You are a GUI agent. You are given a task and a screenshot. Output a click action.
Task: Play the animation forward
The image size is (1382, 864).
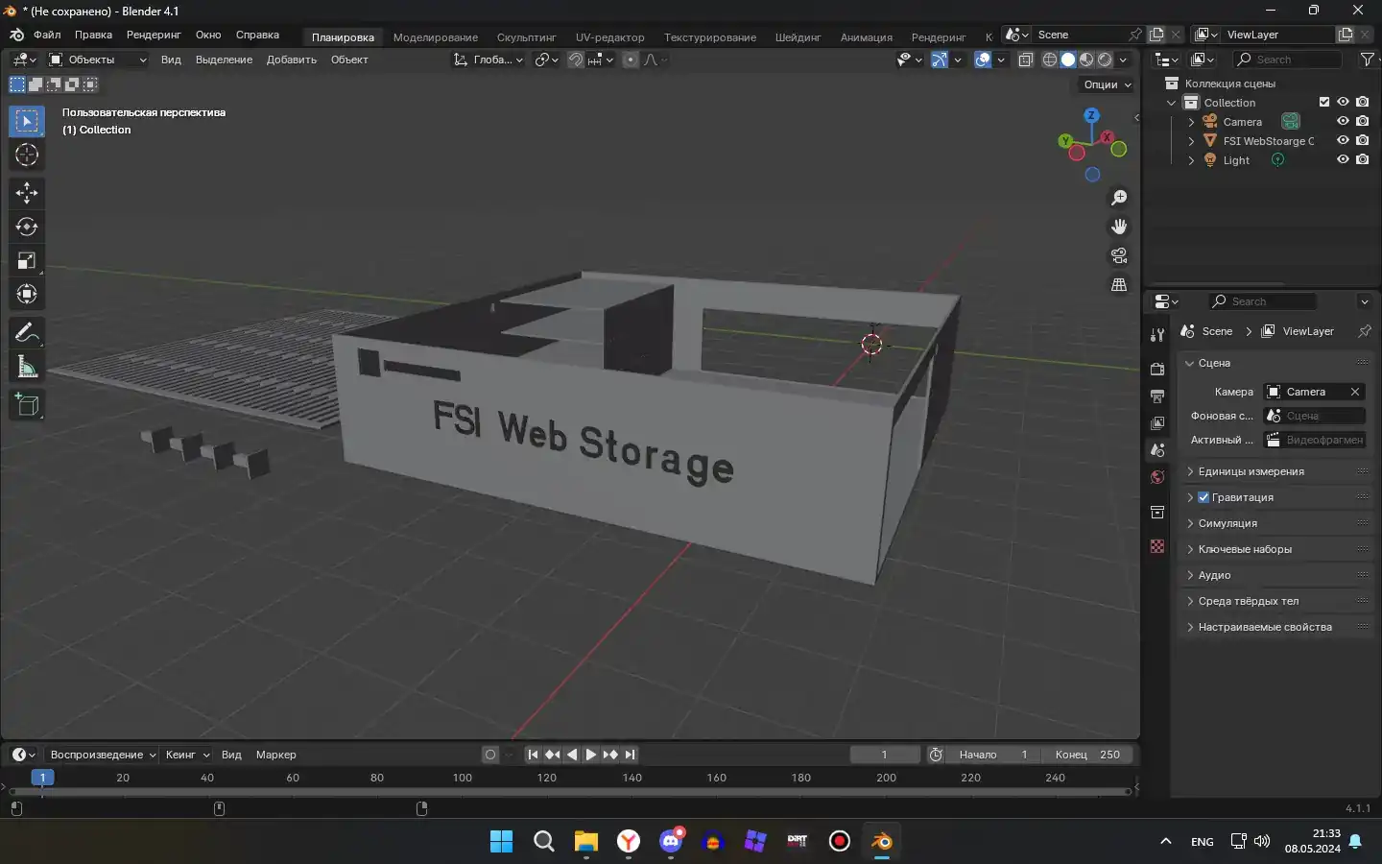point(591,755)
